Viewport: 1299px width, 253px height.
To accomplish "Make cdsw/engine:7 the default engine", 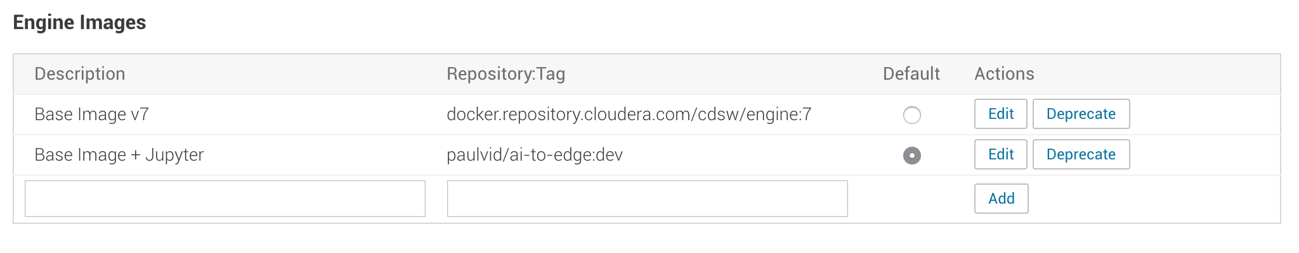I will (911, 115).
